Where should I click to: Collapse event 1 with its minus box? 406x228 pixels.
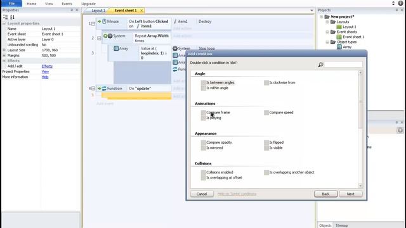[x=93, y=24]
